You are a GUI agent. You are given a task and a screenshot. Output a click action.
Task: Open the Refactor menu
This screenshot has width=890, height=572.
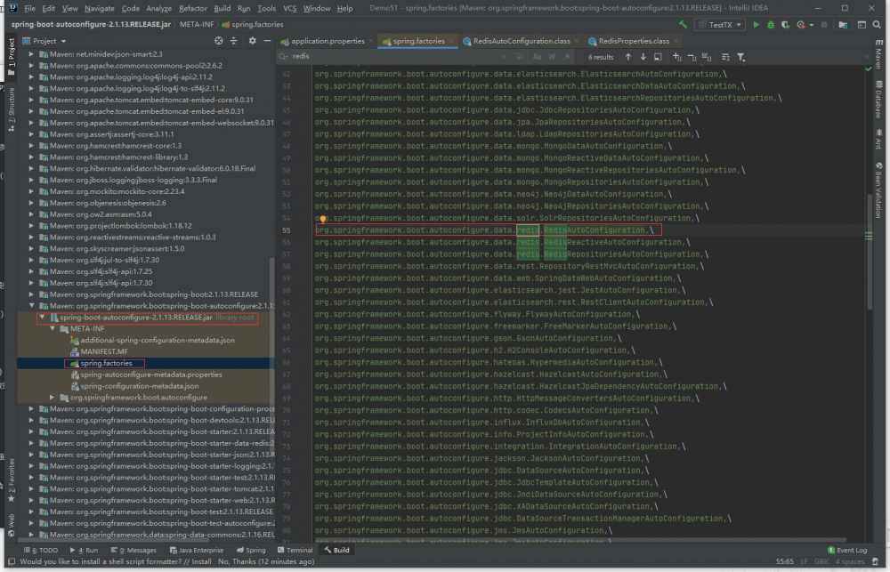[x=193, y=8]
